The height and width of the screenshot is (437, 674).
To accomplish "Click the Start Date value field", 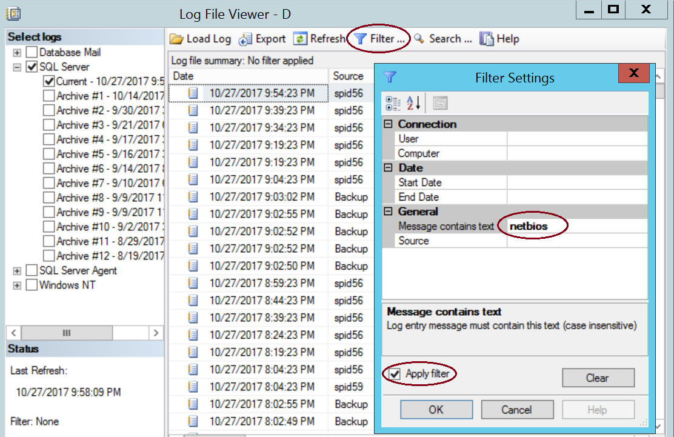I will point(577,182).
